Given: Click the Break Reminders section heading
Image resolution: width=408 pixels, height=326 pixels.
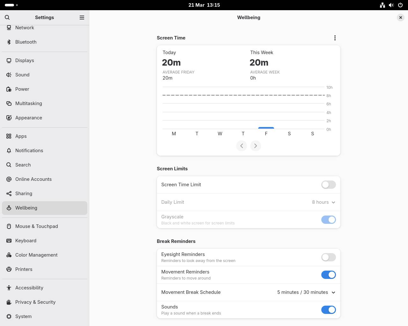Looking at the screenshot, I should point(176,241).
